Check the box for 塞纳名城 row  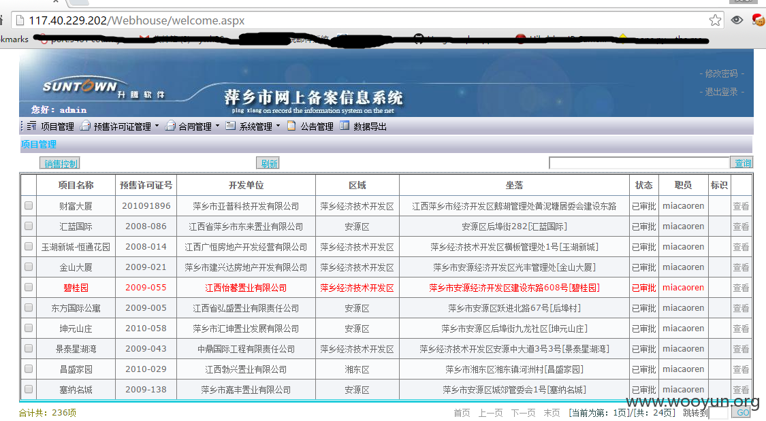29,389
